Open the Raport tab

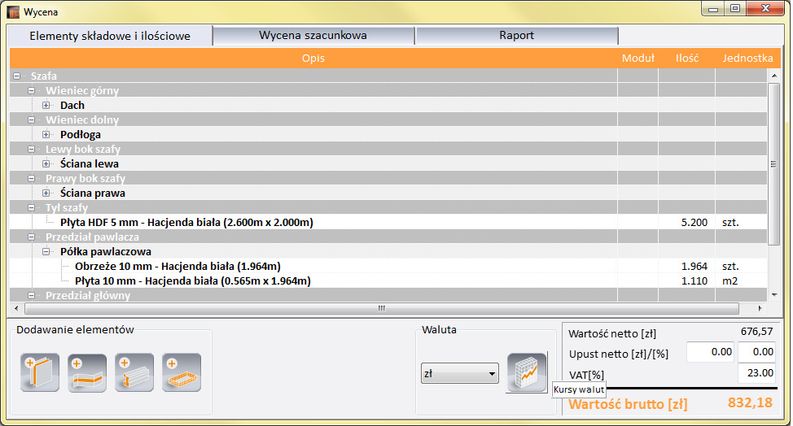point(516,35)
